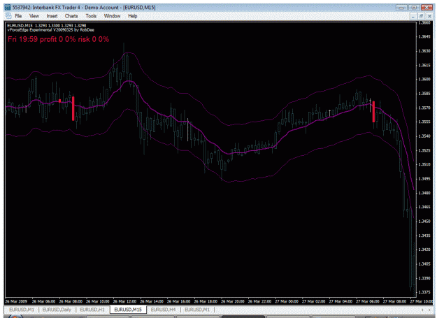Screen dimensions: 437x318
Task: Minimize the inner chart window
Action: [x=413, y=17]
